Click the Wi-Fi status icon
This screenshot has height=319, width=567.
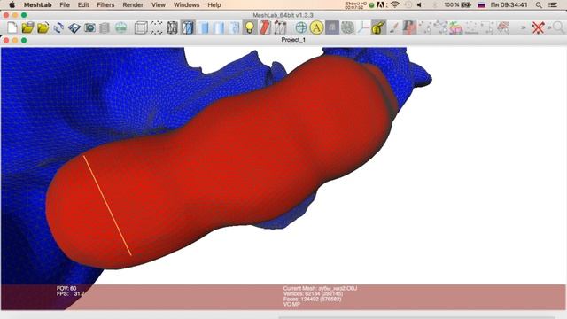(x=395, y=4)
